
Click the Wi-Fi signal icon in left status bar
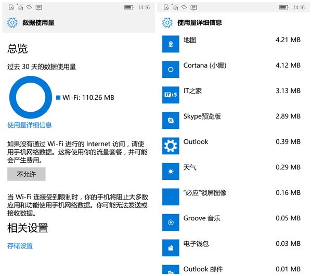20,7
